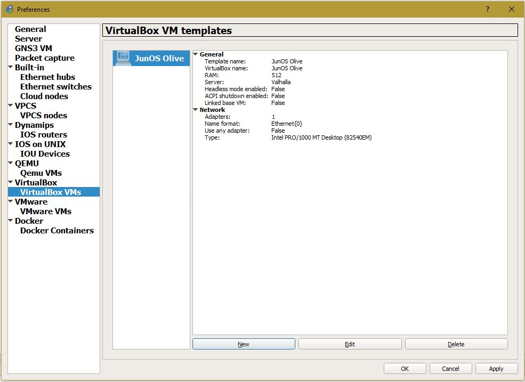
Task: Select Qemu VMs in the sidebar
Action: click(x=41, y=173)
